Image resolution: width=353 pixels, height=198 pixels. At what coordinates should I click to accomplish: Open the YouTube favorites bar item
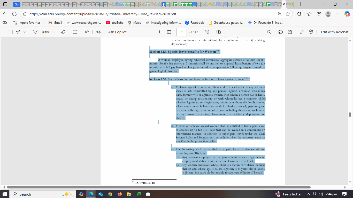click(x=115, y=23)
